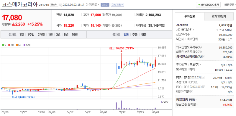Click the 거래량 legend marker on volume chart
The image size is (236, 116).
click(161, 102)
